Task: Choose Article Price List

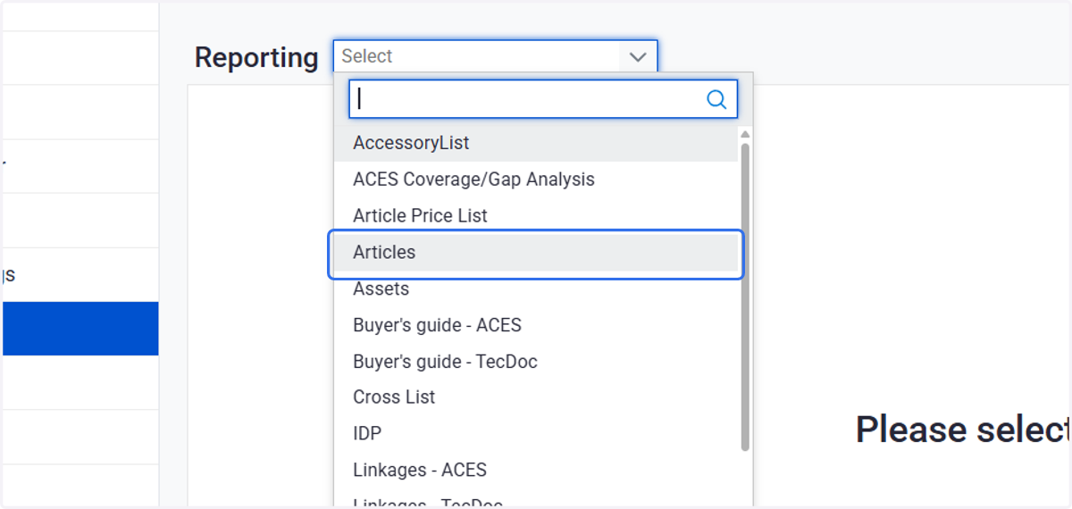Action: click(537, 216)
